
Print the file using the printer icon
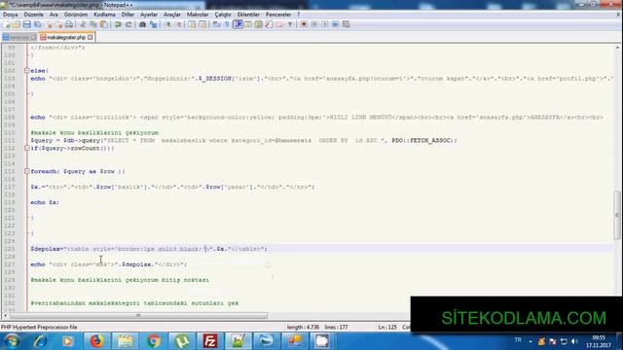[69, 24]
